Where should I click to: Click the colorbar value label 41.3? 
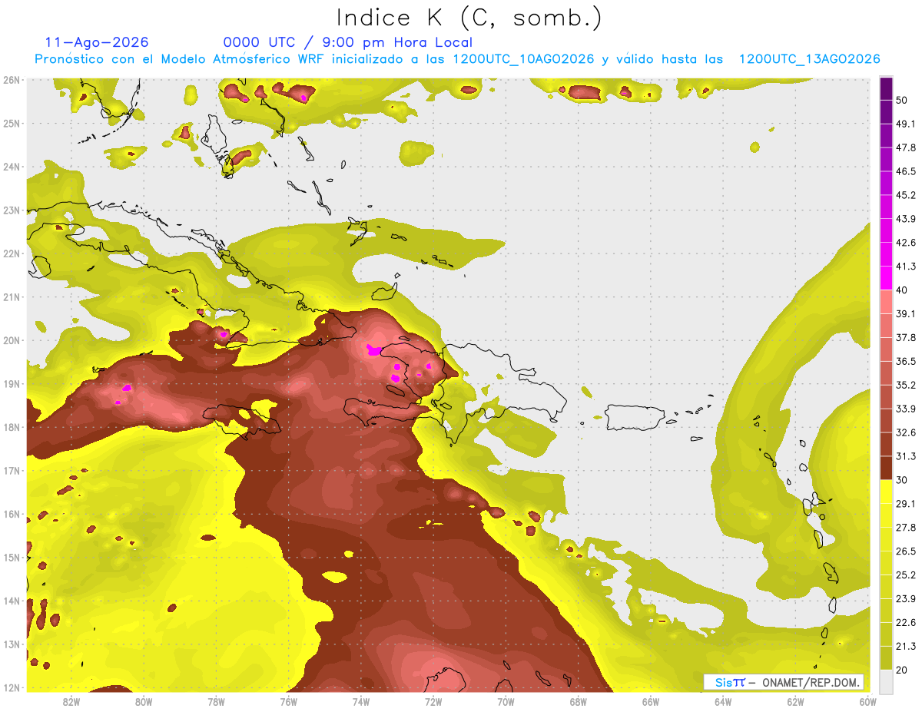coord(905,267)
